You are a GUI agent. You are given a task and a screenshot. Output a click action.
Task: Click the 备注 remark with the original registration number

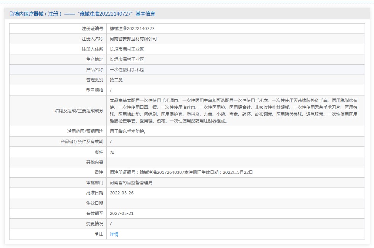coord(181,172)
